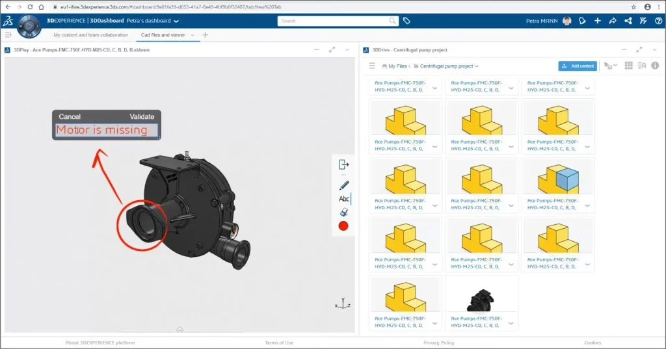Screen dimensions: 666x349
Task: Toggle the 3DDrive hamburger side menu
Action: (372, 66)
